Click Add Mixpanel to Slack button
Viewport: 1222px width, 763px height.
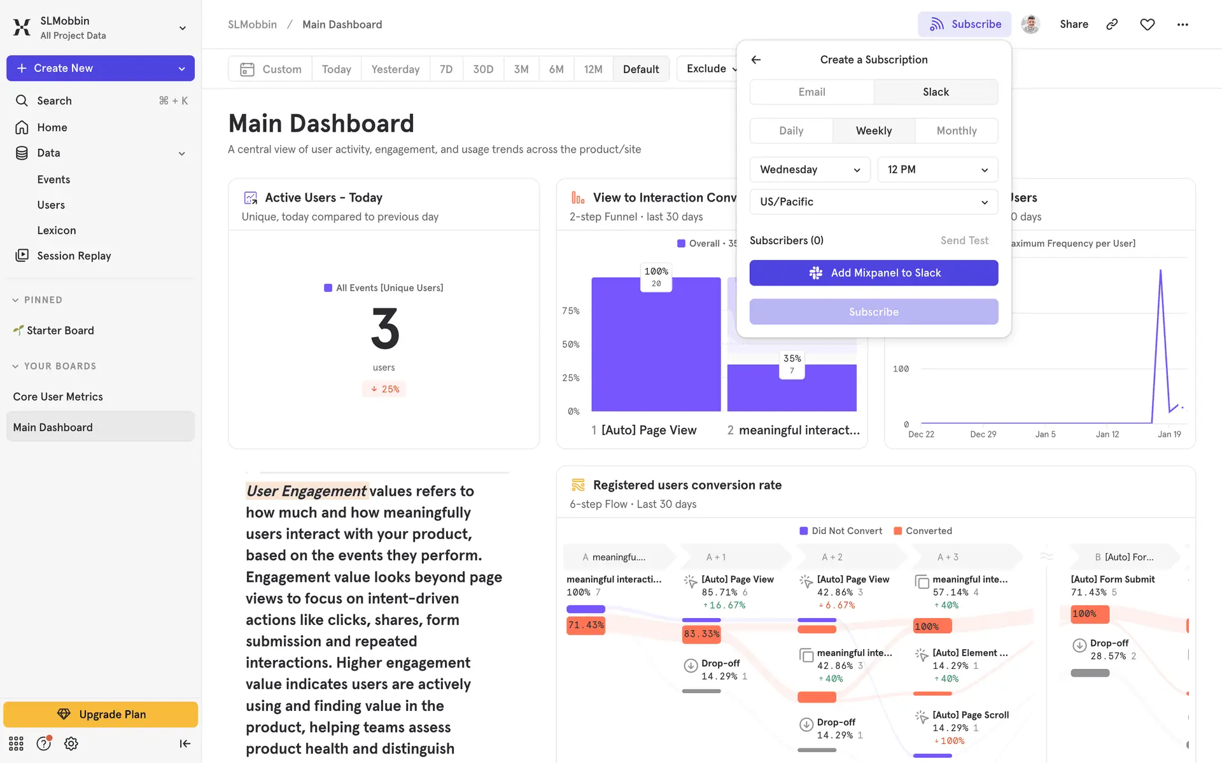click(873, 273)
